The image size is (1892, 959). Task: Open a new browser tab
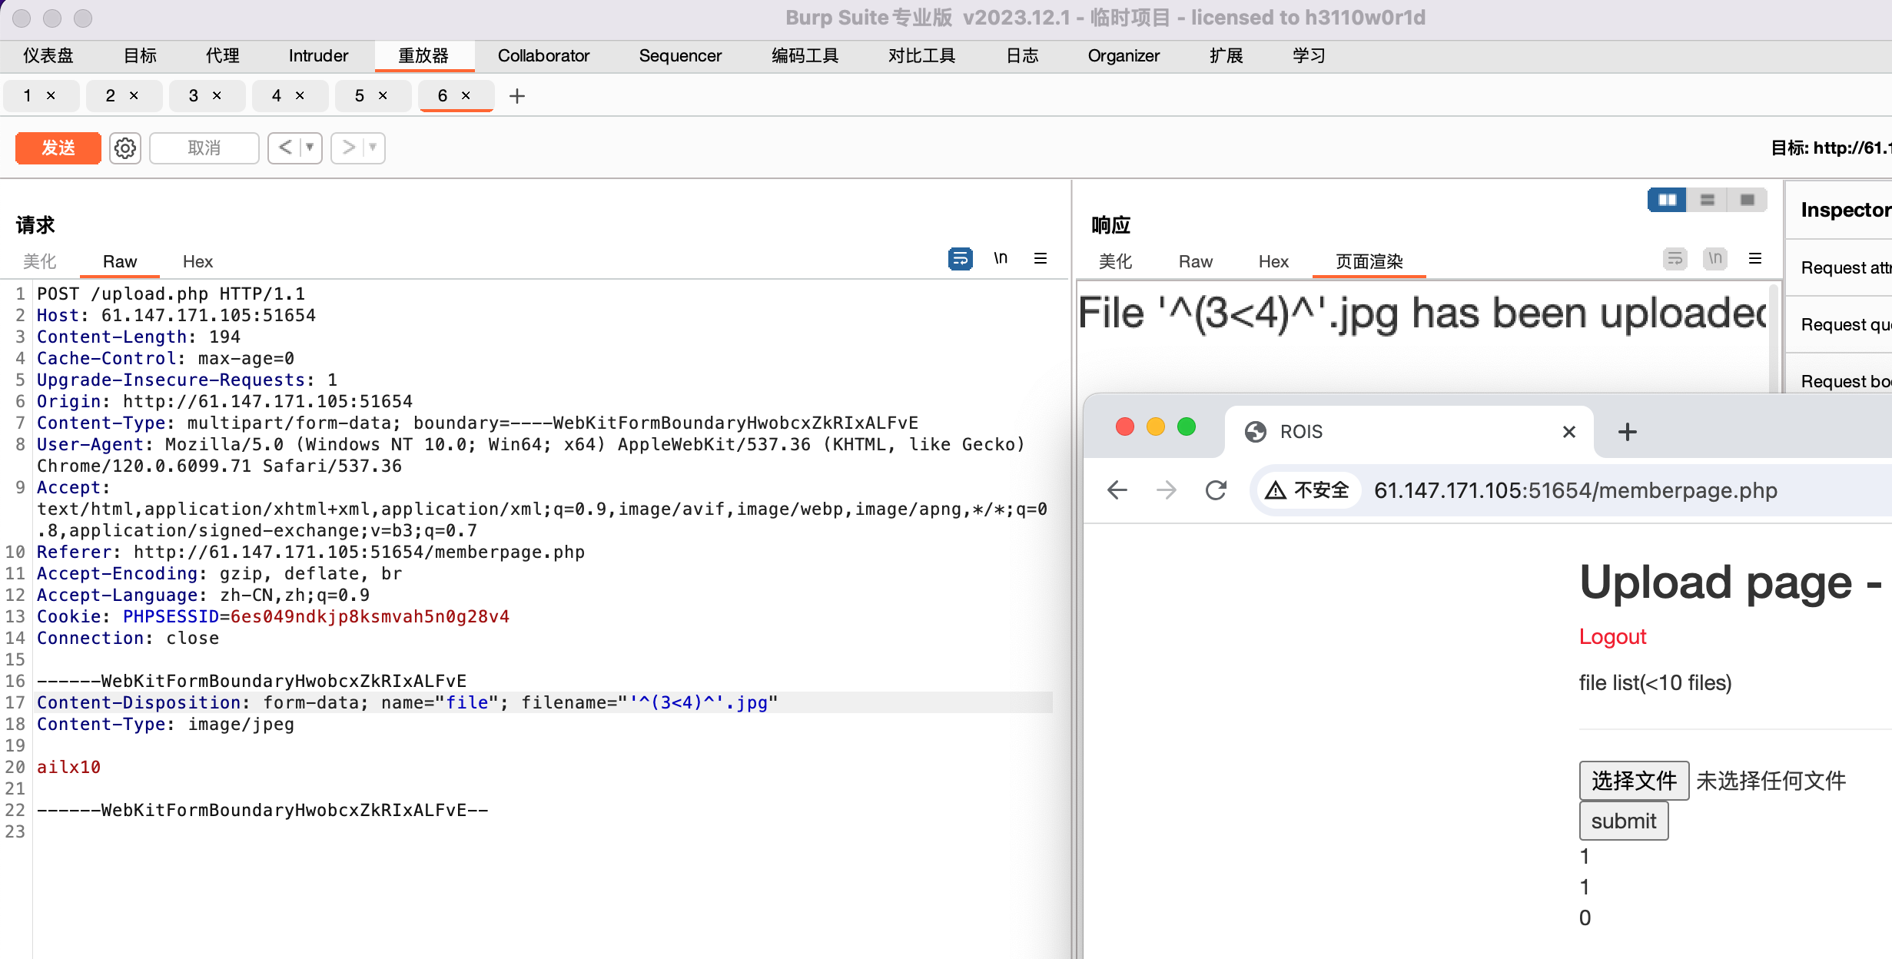(x=1628, y=432)
